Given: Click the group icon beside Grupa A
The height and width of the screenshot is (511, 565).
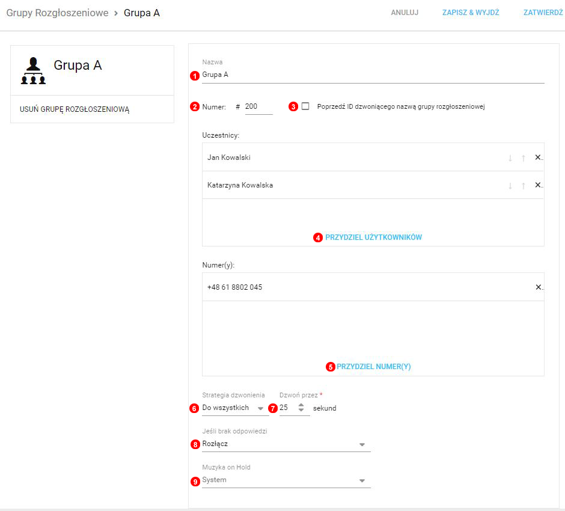Looking at the screenshot, I should 33,71.
